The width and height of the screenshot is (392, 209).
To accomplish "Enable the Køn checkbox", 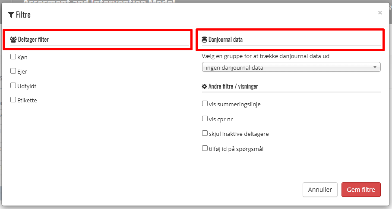I will pos(13,57).
